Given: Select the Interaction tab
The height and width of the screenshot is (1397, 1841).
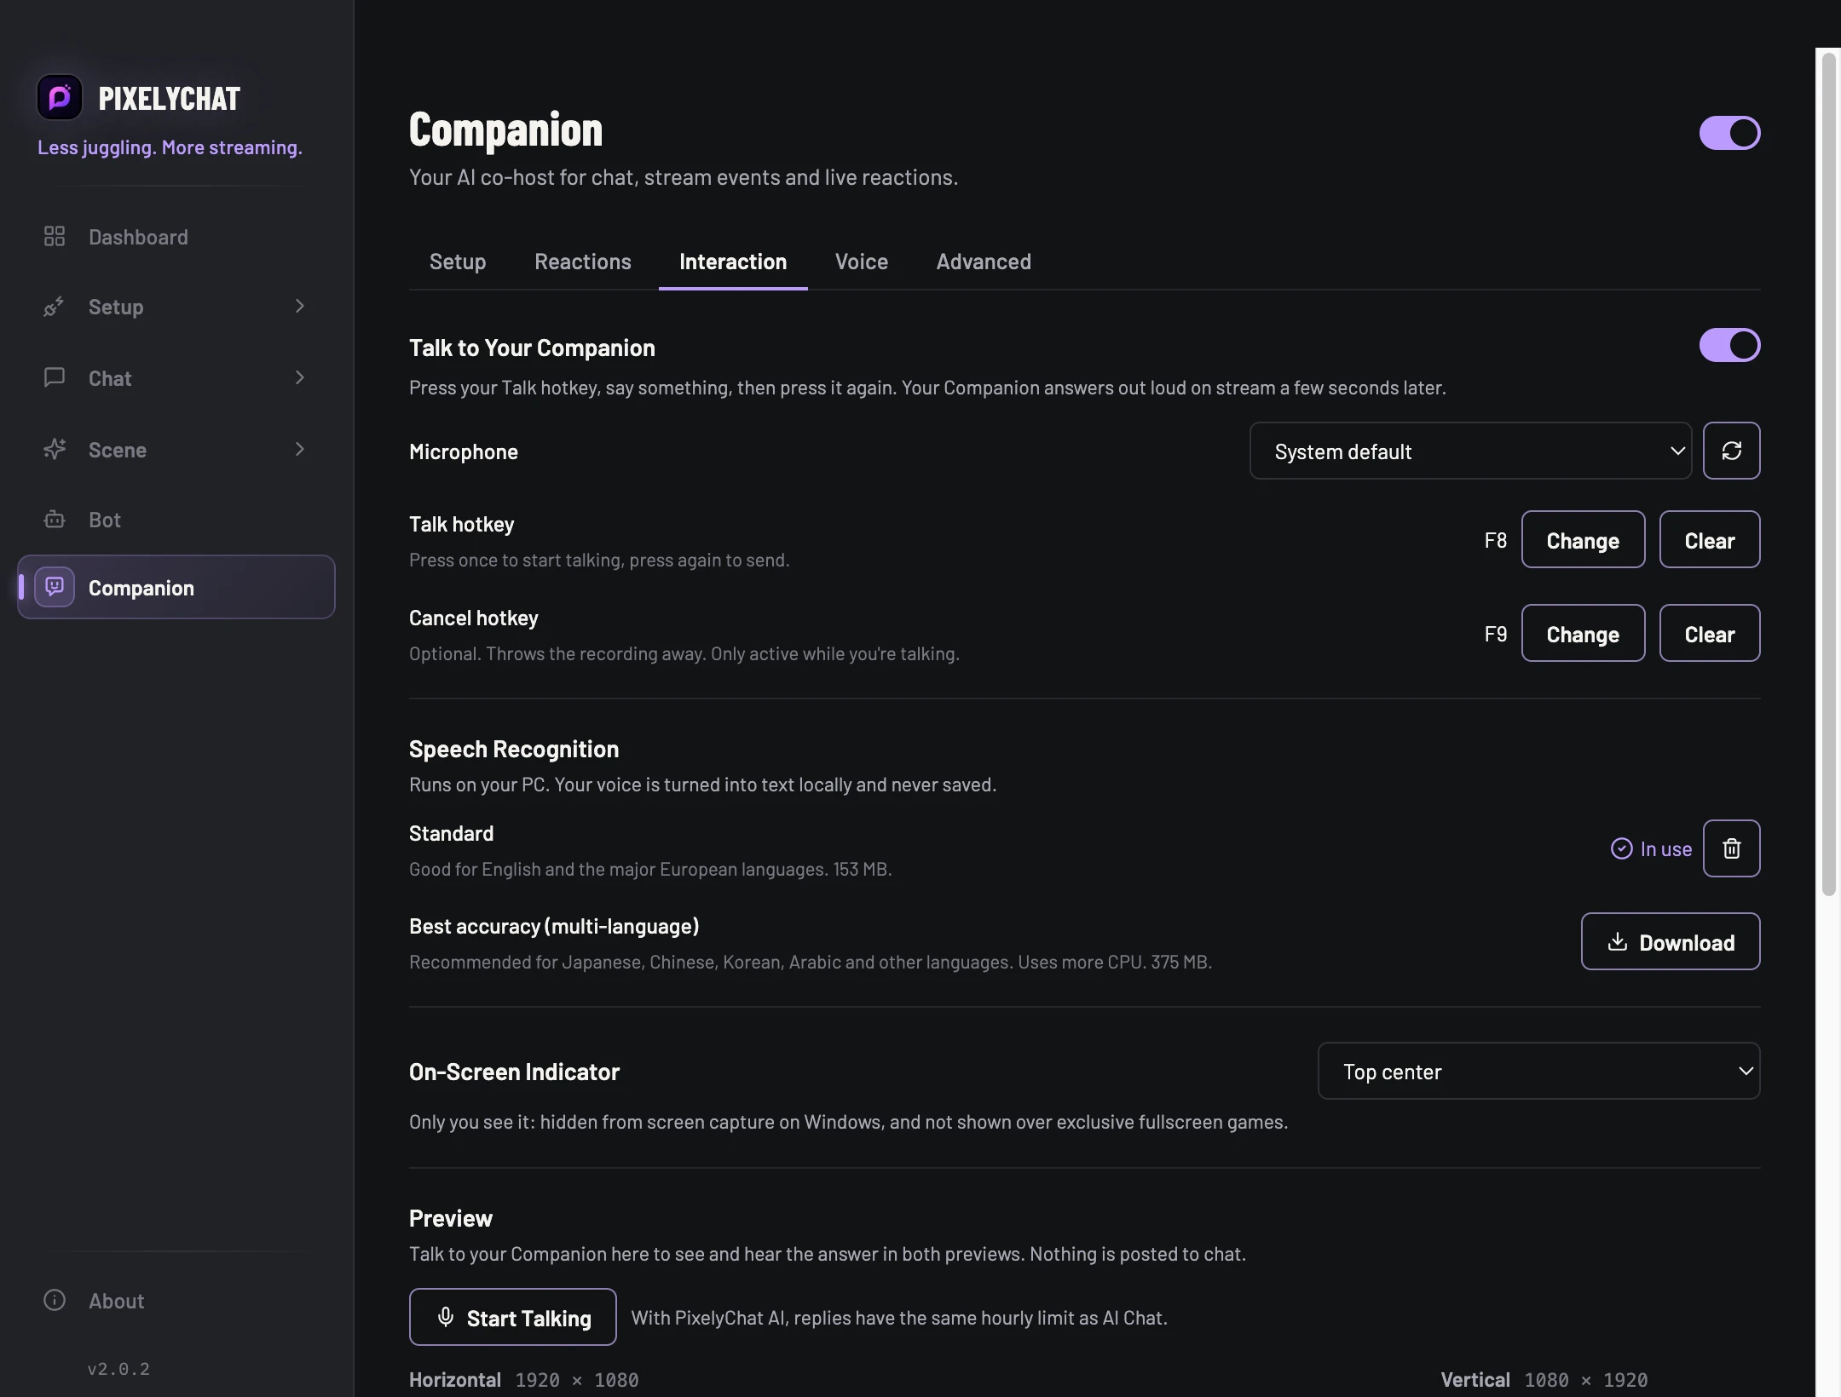Looking at the screenshot, I should click(x=733, y=262).
